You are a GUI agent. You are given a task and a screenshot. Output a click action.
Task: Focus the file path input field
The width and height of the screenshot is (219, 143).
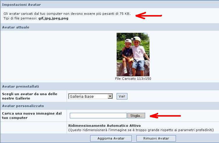tap(98, 116)
